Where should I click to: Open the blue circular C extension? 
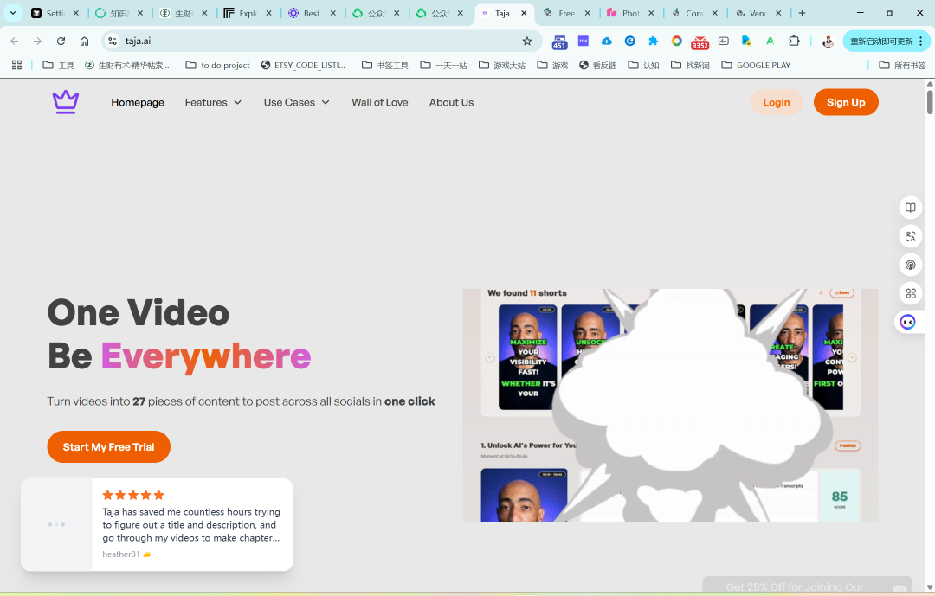pyautogui.click(x=629, y=41)
